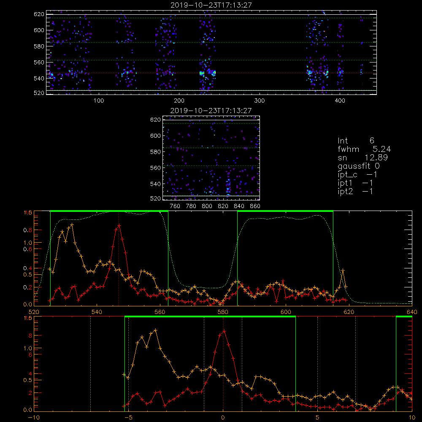Click the '-5' x-axis label of the bottom plot
422x422 pixels.
point(129,418)
